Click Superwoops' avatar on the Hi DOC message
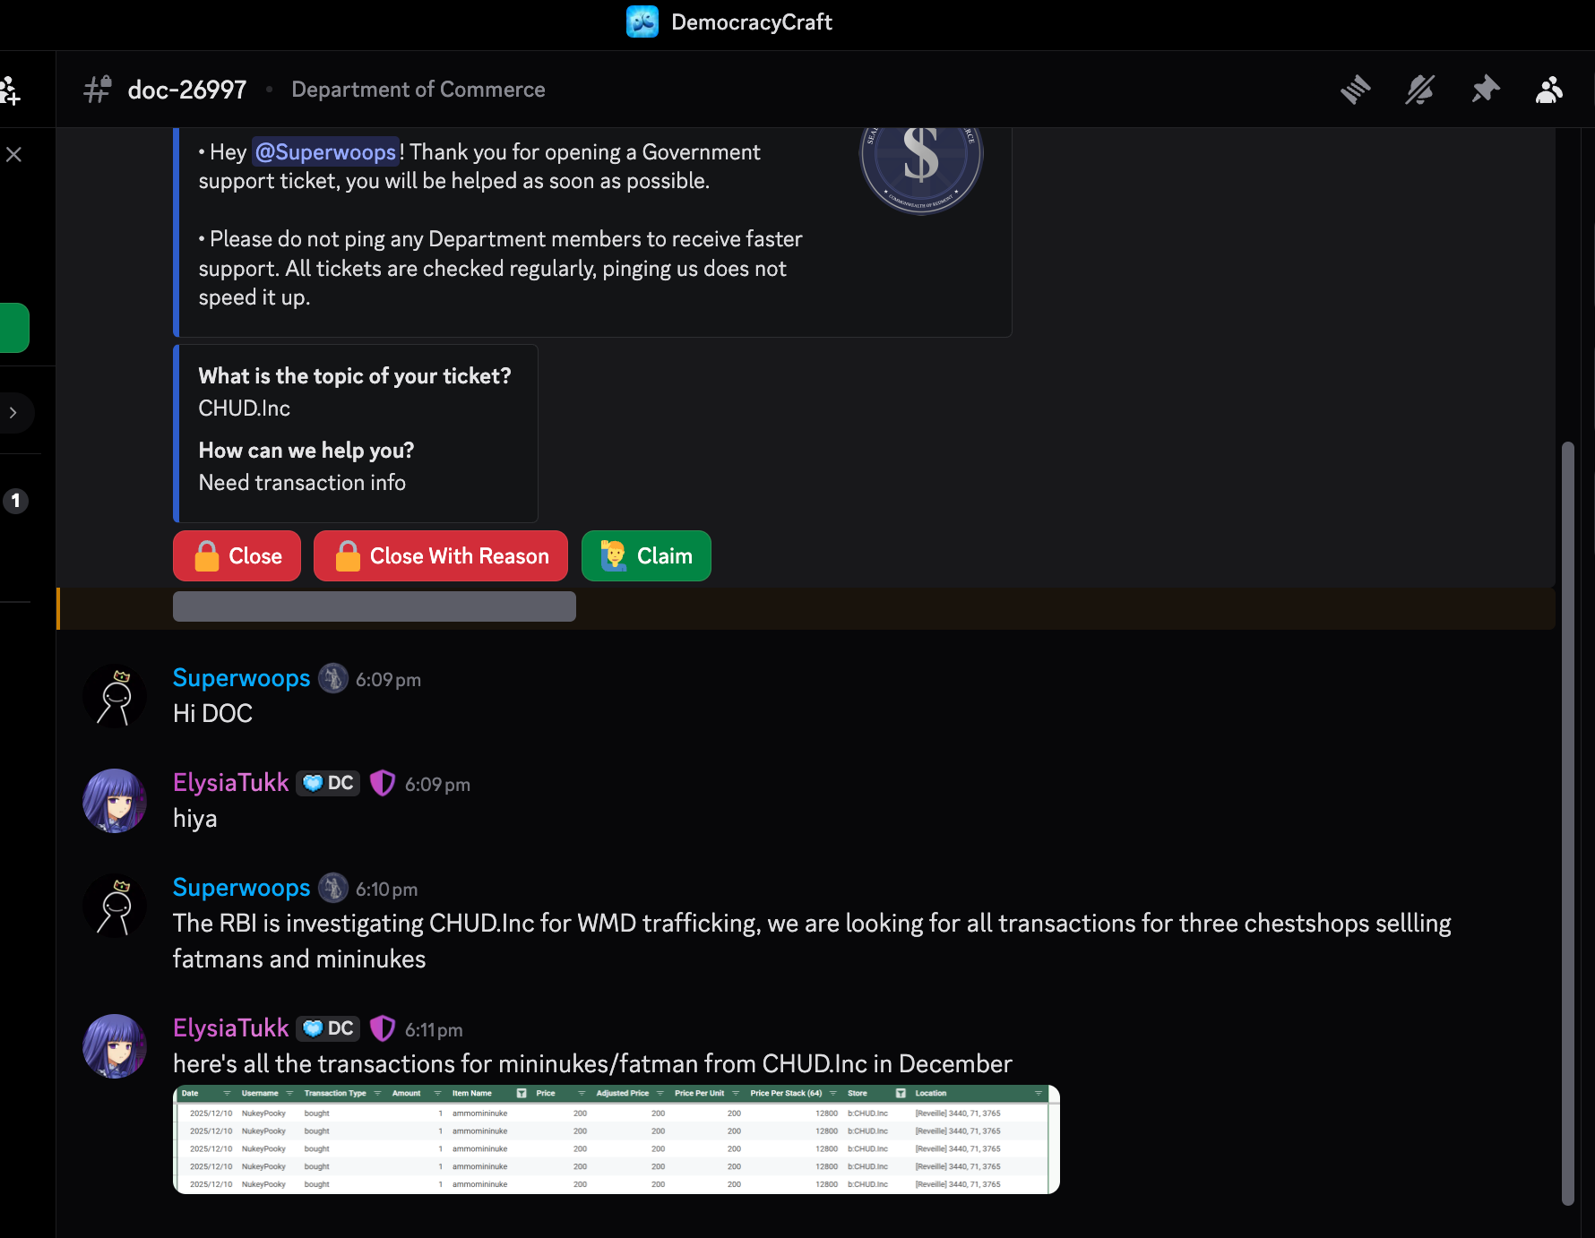The image size is (1595, 1238). 115,696
